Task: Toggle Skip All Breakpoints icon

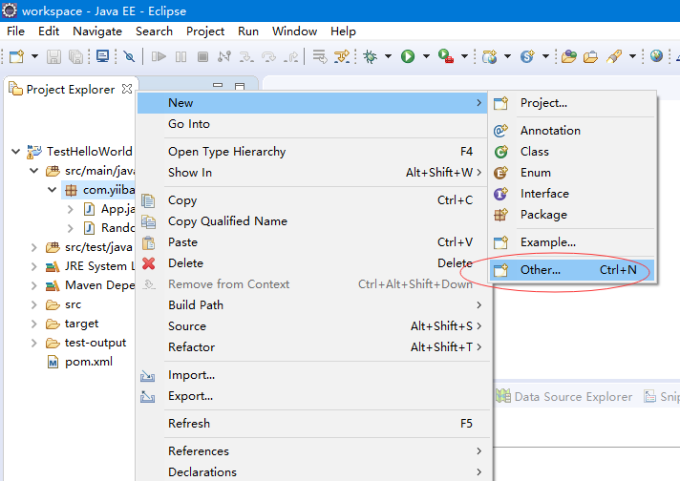Action: tap(129, 56)
